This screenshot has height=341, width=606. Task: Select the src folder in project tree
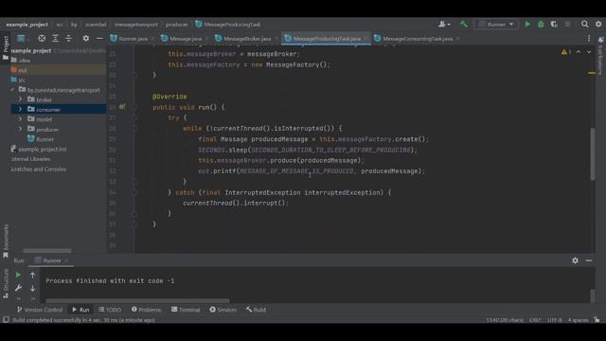pyautogui.click(x=58, y=80)
